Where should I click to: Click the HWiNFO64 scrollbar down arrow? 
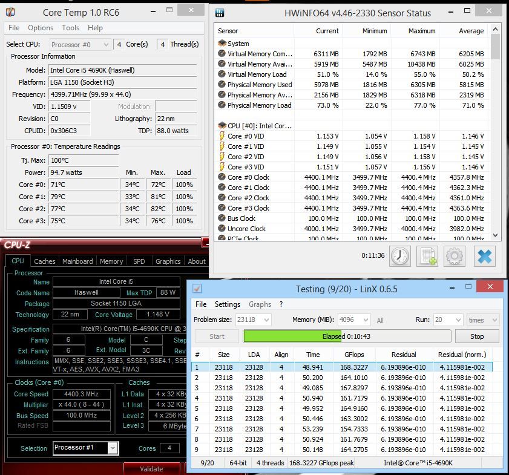click(x=495, y=235)
